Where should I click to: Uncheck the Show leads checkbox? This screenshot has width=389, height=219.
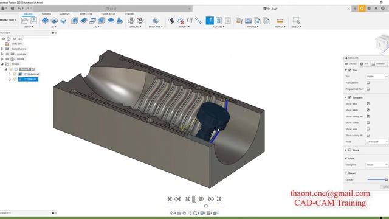[368, 110]
